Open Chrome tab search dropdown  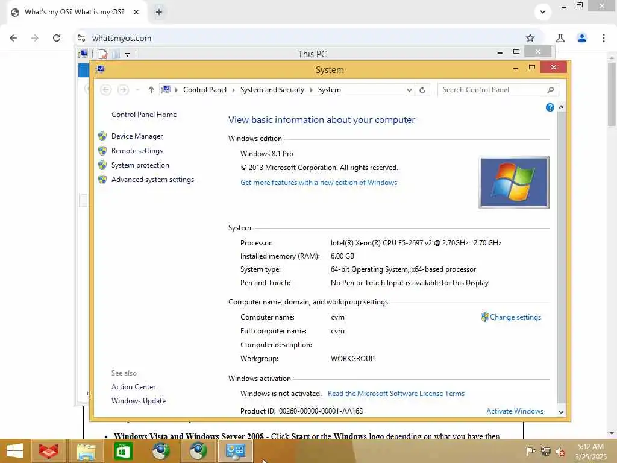click(543, 12)
